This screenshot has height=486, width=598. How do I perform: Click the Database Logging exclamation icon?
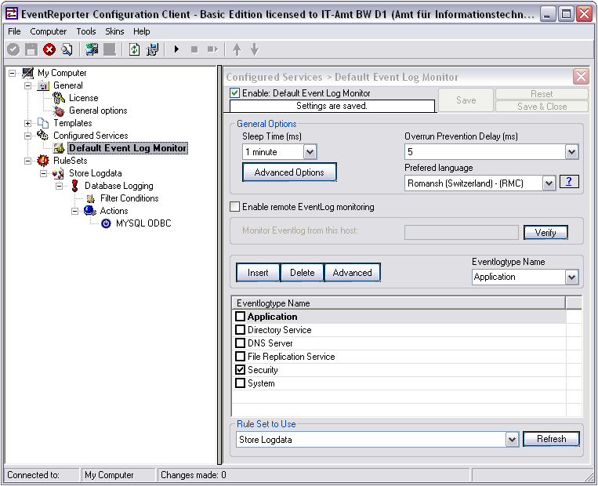(74, 186)
